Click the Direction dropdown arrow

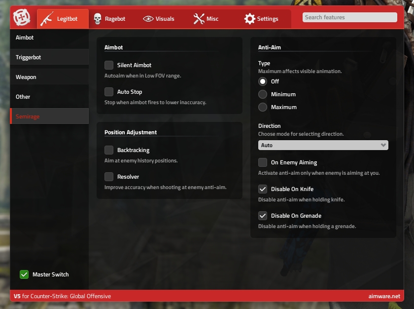click(383, 145)
